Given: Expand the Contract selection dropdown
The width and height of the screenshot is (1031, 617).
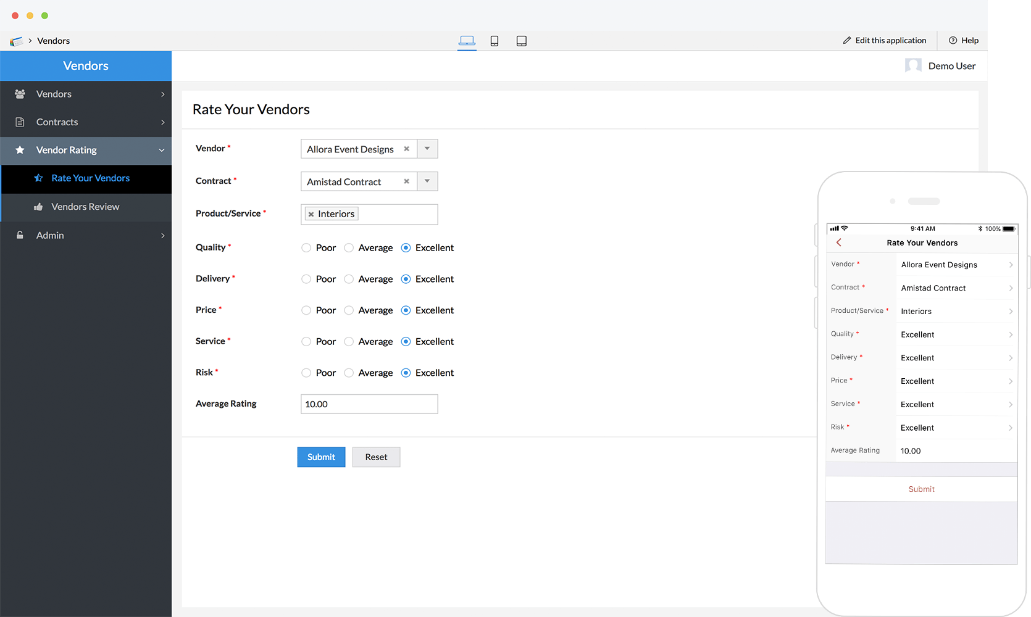Looking at the screenshot, I should pyautogui.click(x=427, y=181).
